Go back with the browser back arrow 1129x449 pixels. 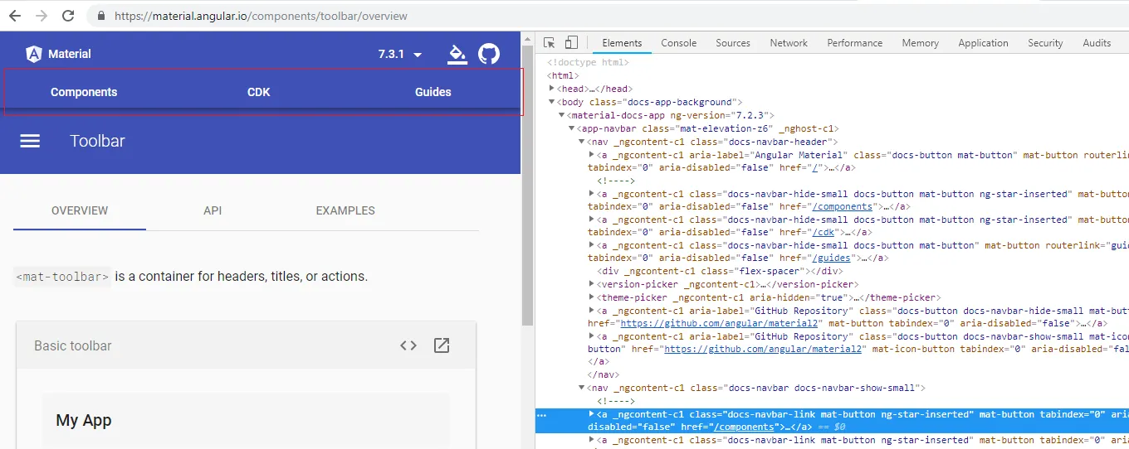[x=15, y=16]
